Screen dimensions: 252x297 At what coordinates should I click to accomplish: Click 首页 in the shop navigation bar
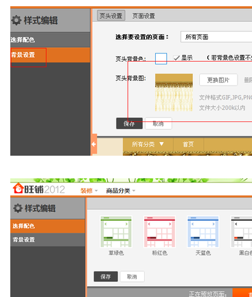[x=188, y=144]
